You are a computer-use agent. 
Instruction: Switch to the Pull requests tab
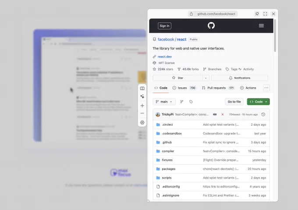[x=218, y=88]
